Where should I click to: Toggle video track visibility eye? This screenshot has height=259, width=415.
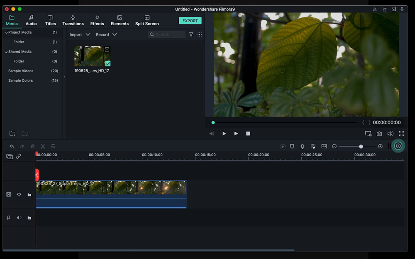point(19,194)
